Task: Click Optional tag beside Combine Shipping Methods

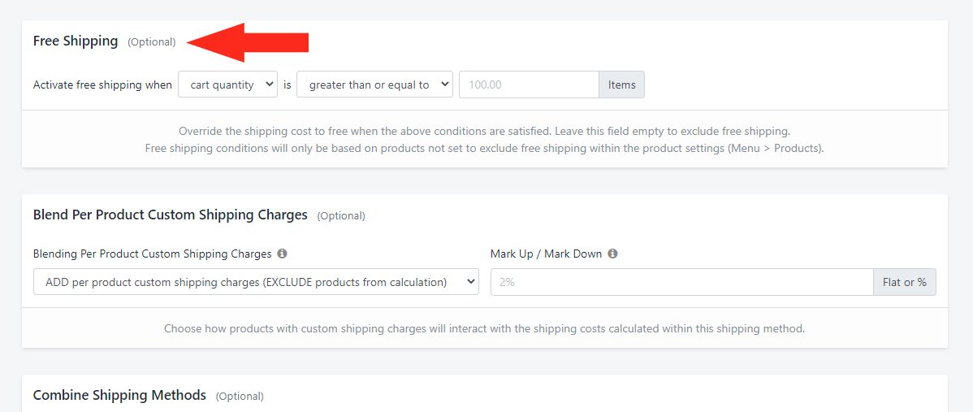Action: [x=240, y=396]
